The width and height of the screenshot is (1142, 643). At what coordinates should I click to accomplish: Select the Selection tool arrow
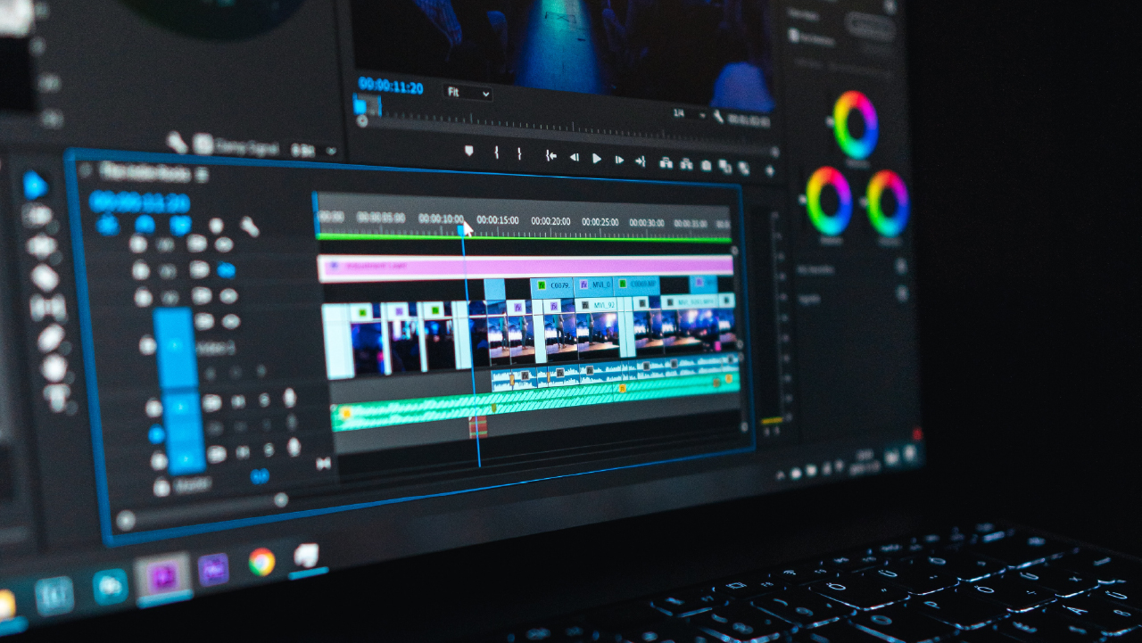(x=34, y=185)
